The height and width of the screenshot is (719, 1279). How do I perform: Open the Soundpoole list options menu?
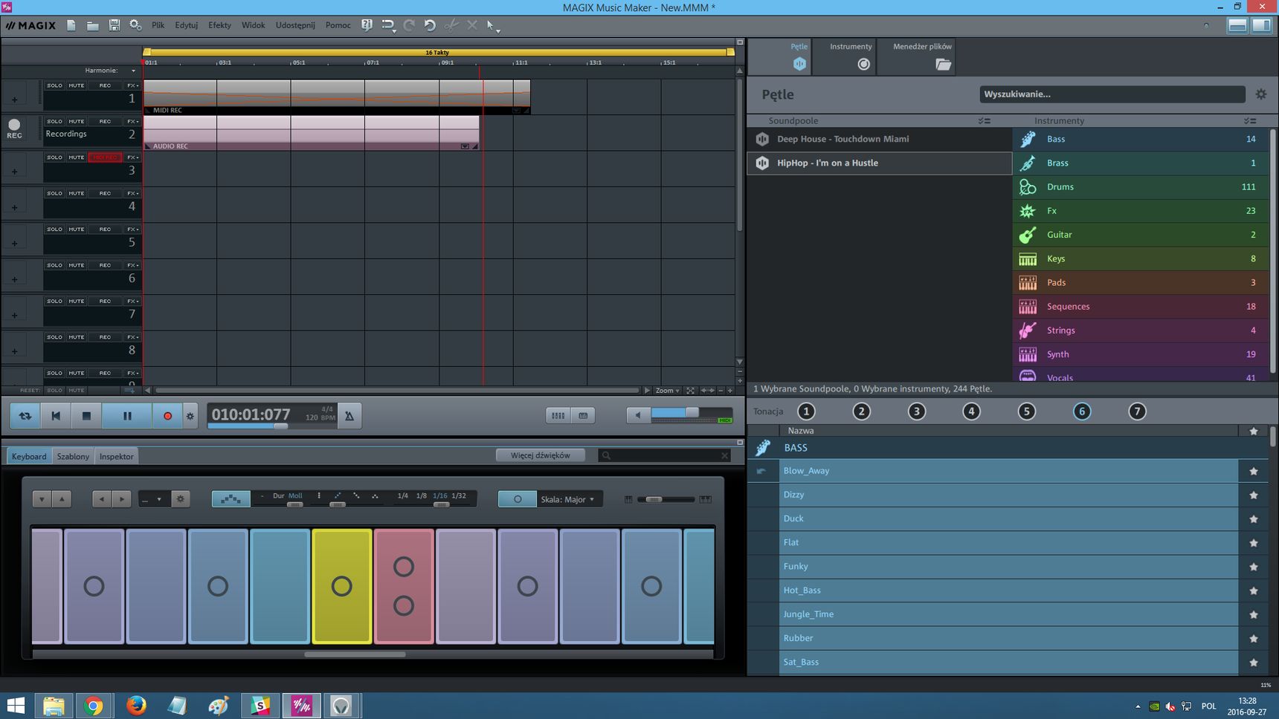pos(984,120)
